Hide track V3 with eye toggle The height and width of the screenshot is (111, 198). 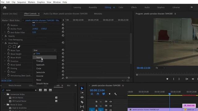point(111,102)
